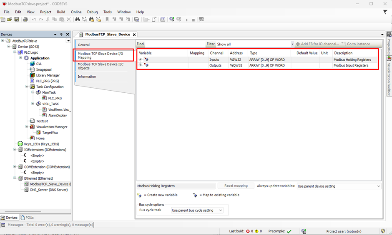Open the Build menu
392x235 pixels.
pyautogui.click(x=61, y=12)
